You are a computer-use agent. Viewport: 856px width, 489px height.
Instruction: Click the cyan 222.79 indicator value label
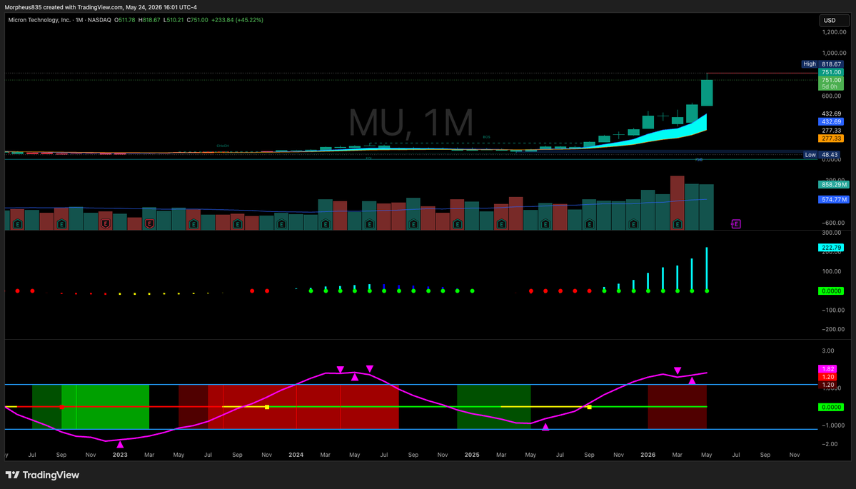click(831, 248)
